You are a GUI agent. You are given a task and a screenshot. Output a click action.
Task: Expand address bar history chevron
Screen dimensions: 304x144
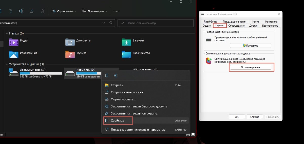pos(104,23)
